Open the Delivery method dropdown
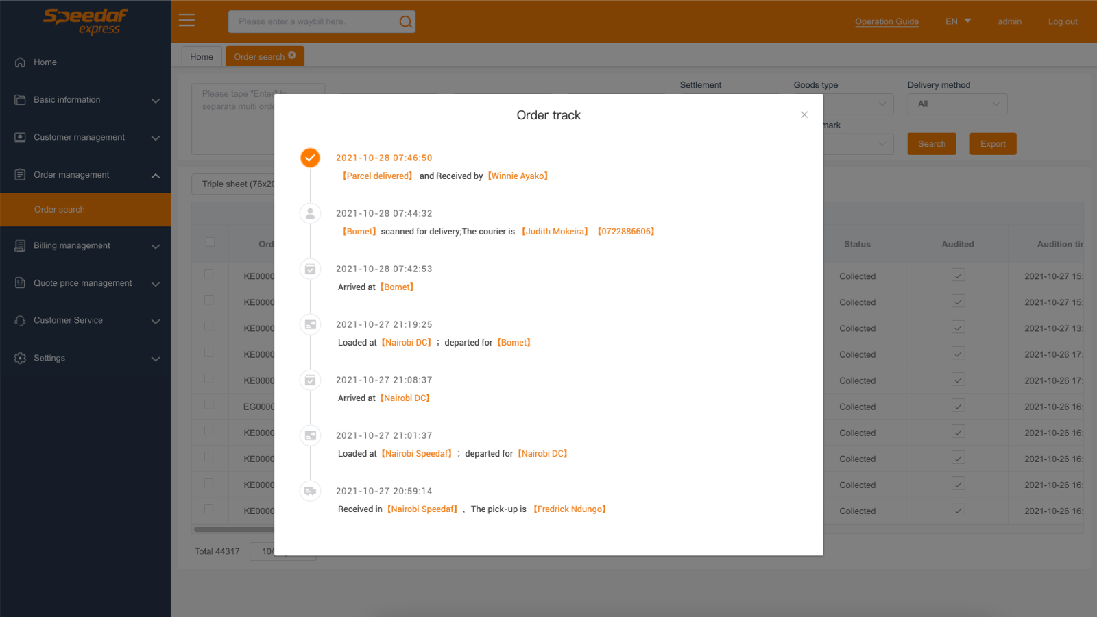Image resolution: width=1097 pixels, height=617 pixels. coord(957,104)
